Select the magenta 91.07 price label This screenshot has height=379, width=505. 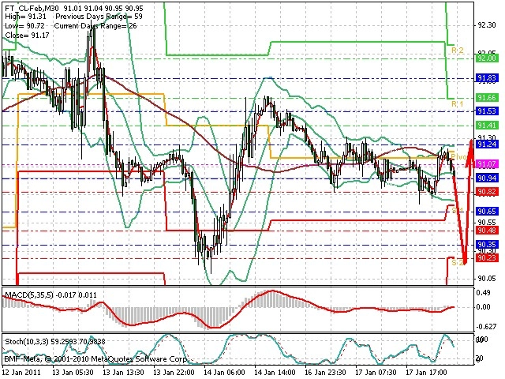click(x=487, y=164)
